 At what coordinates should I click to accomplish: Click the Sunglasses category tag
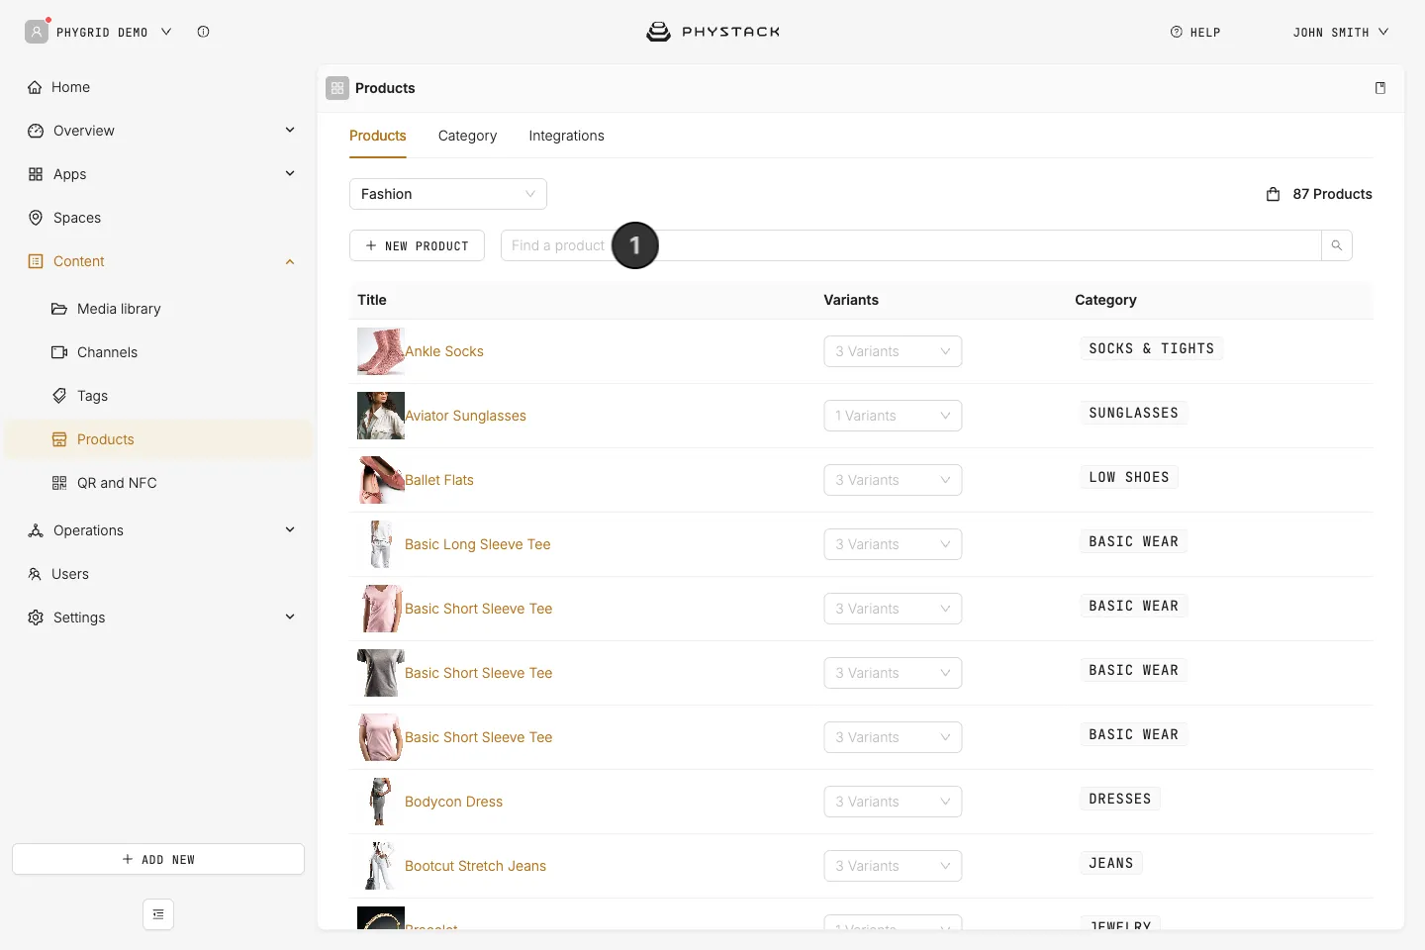point(1134,413)
